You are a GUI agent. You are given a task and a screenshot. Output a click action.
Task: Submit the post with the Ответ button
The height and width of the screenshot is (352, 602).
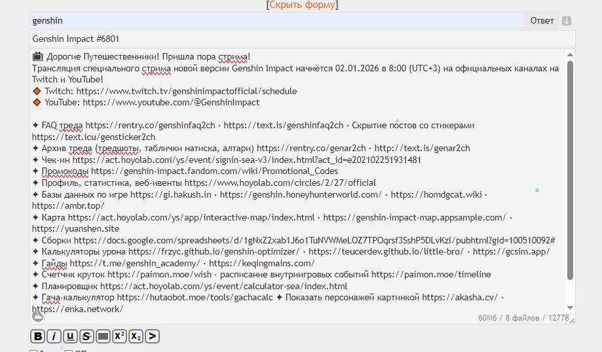pyautogui.click(x=542, y=21)
